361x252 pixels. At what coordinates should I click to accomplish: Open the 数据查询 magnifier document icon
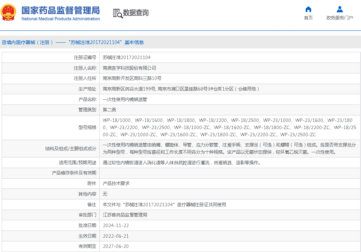click(118, 13)
